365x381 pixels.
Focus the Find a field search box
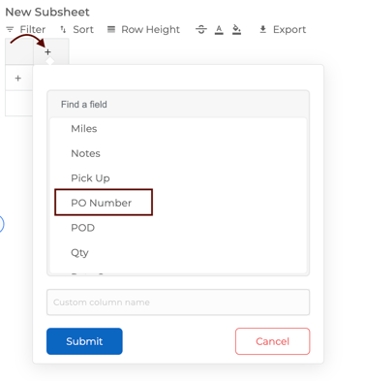178,105
